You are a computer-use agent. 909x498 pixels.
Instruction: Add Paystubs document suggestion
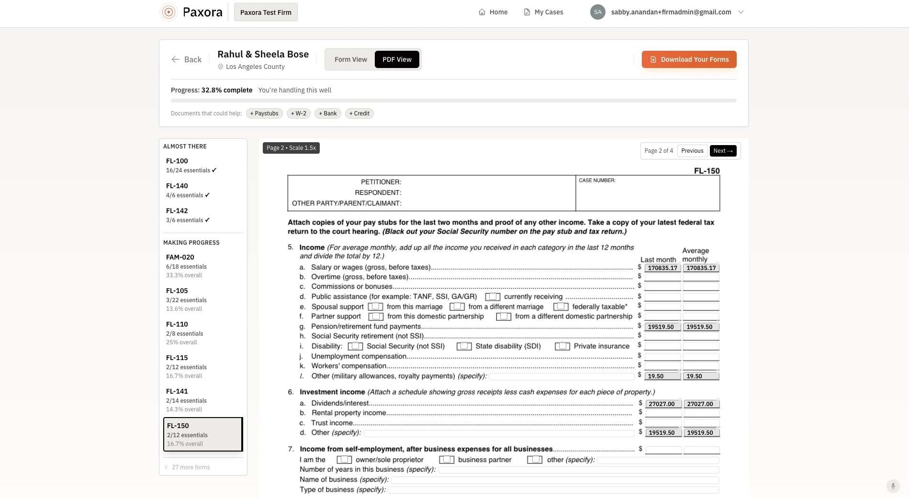click(264, 113)
